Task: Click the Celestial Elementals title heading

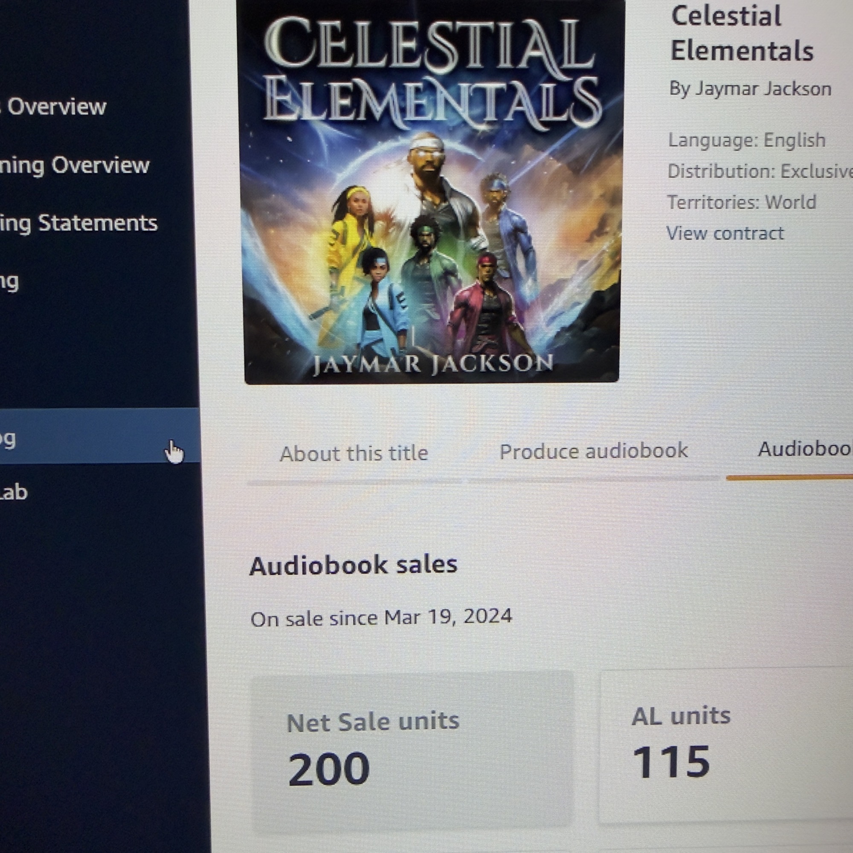Action: click(742, 34)
